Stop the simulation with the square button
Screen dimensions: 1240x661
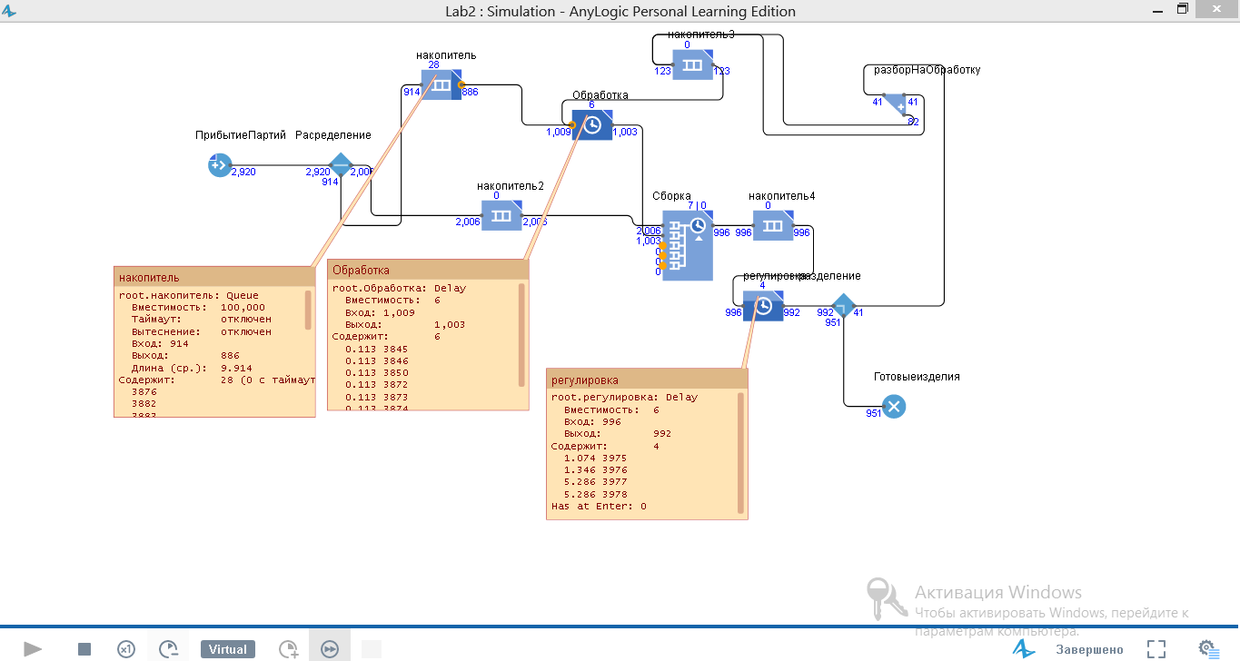coord(84,649)
